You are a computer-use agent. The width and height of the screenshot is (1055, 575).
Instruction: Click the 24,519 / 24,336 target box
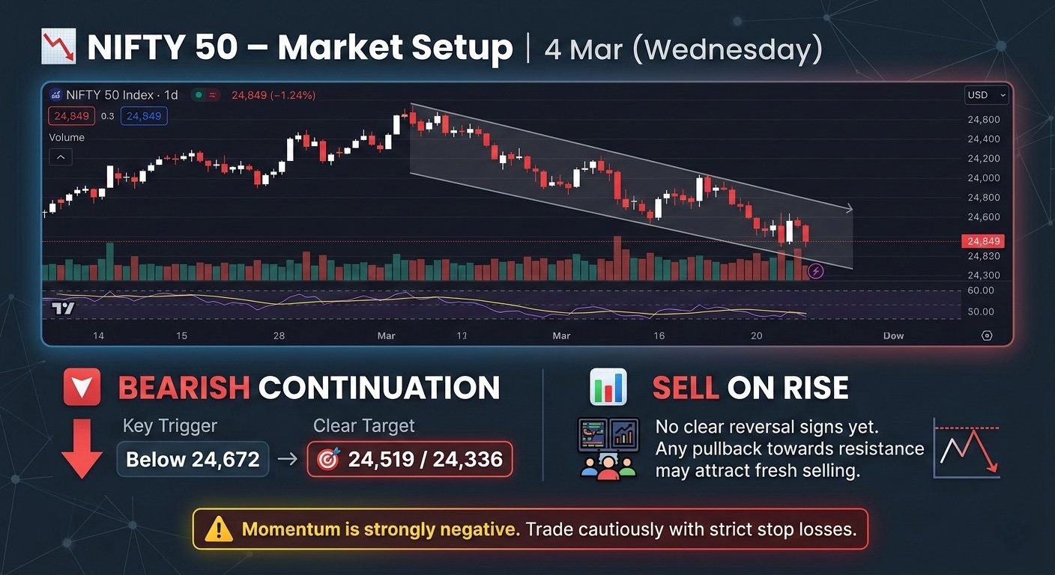[x=410, y=459]
